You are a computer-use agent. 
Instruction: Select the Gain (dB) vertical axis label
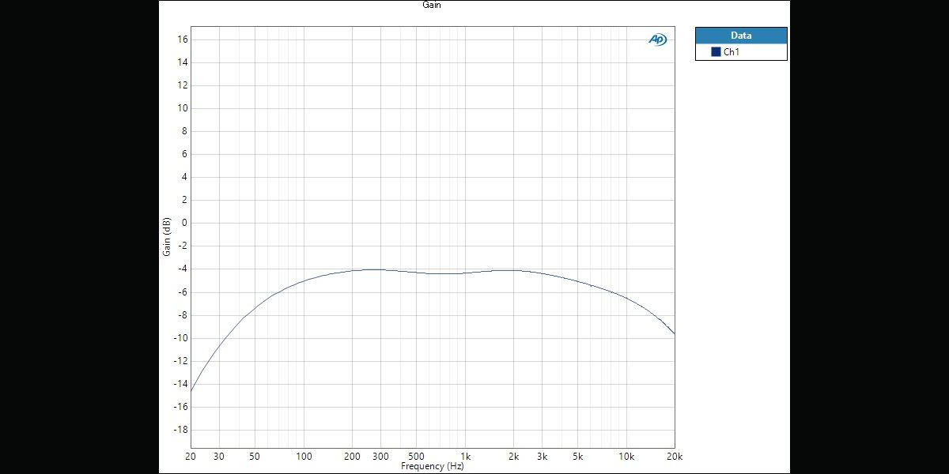pos(167,237)
